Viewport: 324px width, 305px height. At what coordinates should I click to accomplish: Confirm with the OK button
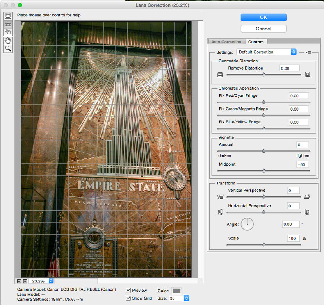click(263, 17)
